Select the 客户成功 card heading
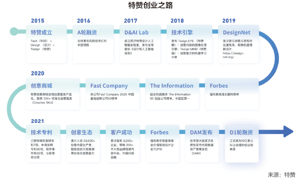 pos(121,132)
